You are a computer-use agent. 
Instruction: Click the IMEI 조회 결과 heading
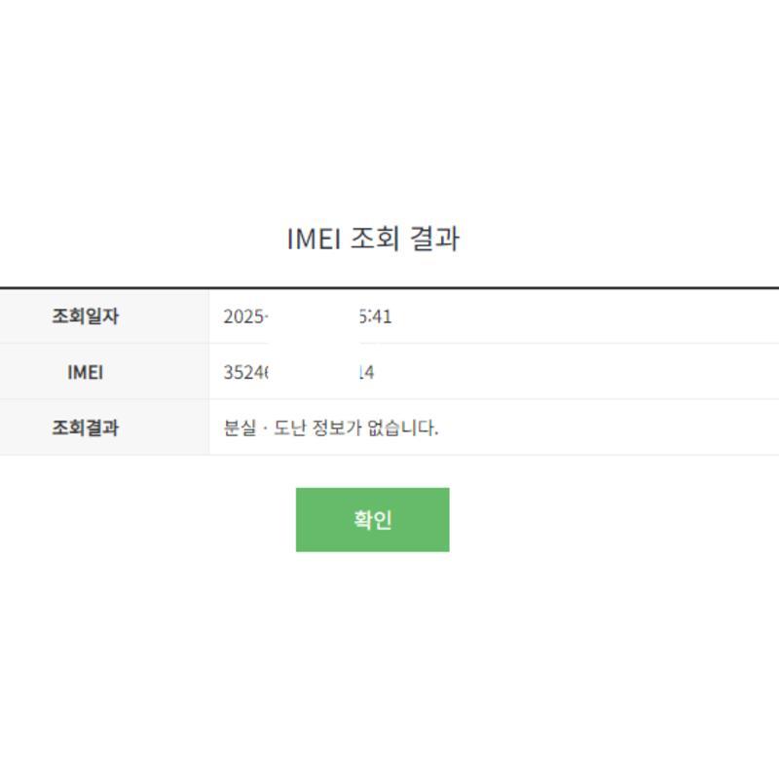(x=373, y=239)
